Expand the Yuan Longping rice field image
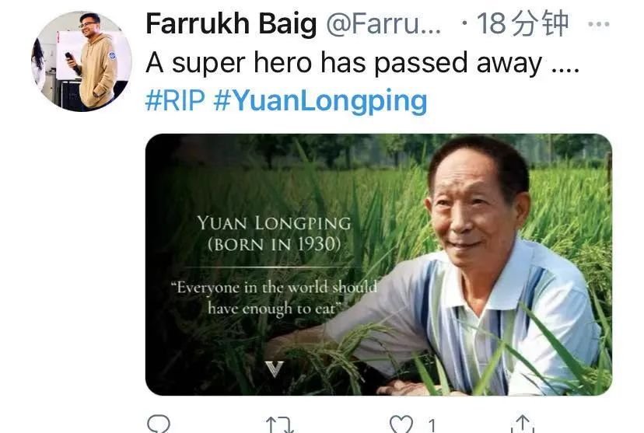 (x=379, y=264)
